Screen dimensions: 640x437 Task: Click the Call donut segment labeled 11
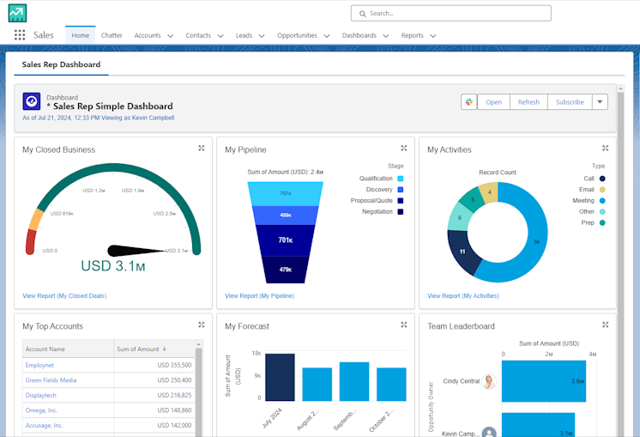tap(462, 252)
